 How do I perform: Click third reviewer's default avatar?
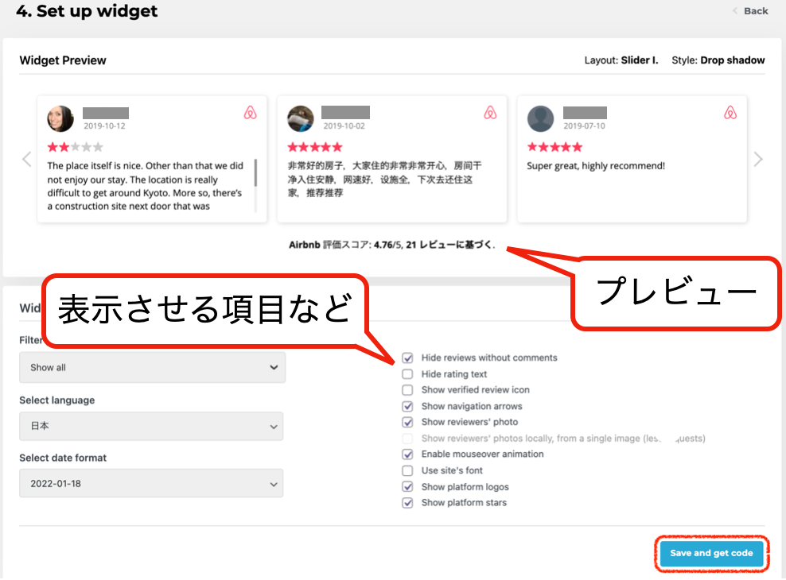(x=540, y=118)
